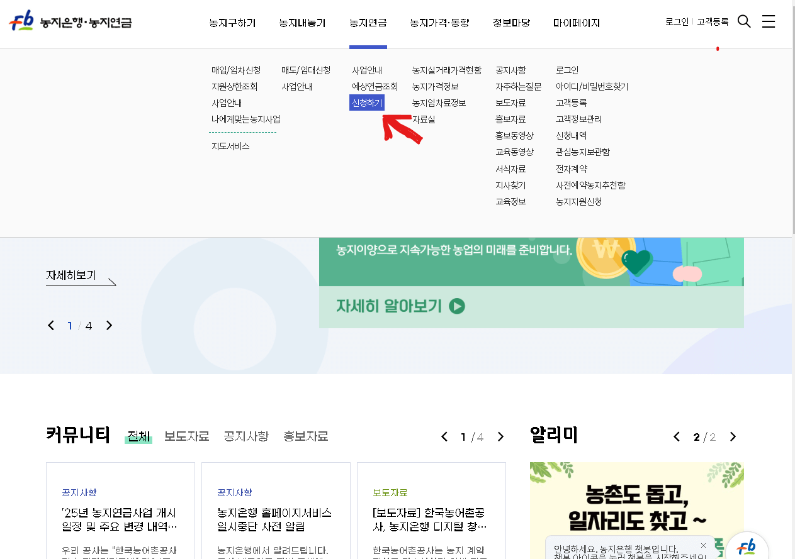This screenshot has width=795, height=559.
Task: Show the next 커뮤니티 news page arrow
Action: pyautogui.click(x=500, y=436)
